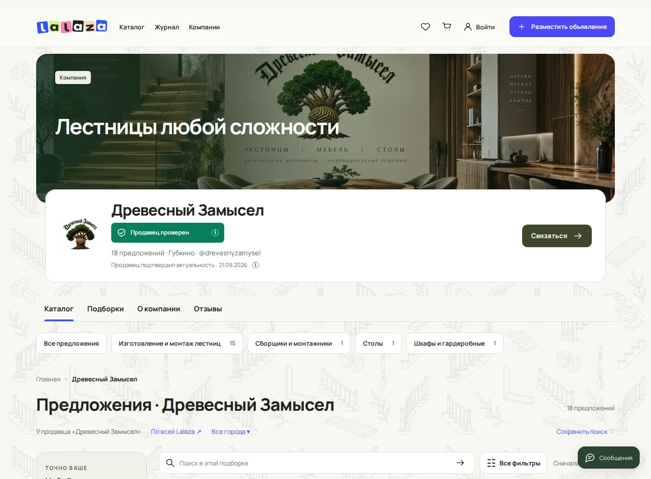Select Изготовление и монтаж лестниц chip

pyautogui.click(x=177, y=343)
